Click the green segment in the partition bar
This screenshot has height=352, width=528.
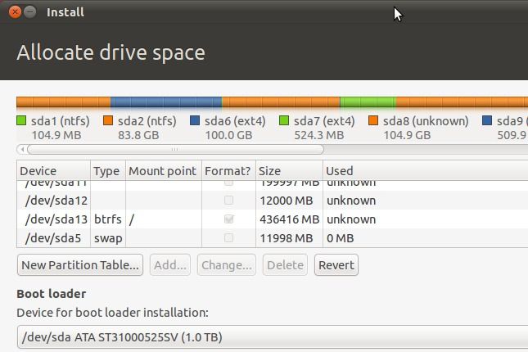coord(367,102)
